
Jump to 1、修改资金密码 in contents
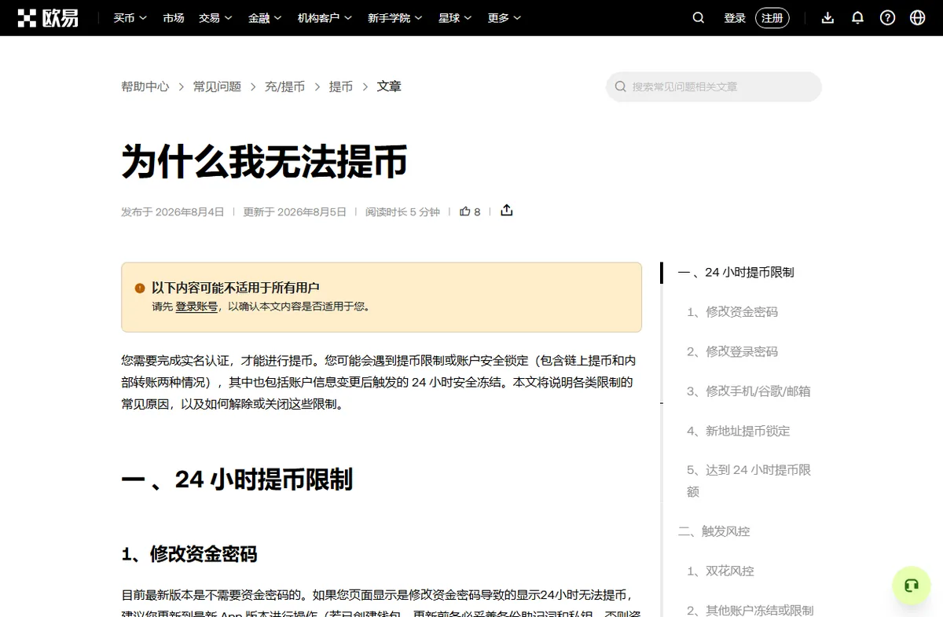(x=732, y=312)
